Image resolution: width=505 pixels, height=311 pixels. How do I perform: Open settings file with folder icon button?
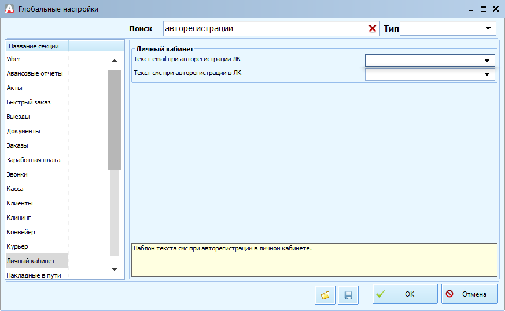(x=325, y=295)
